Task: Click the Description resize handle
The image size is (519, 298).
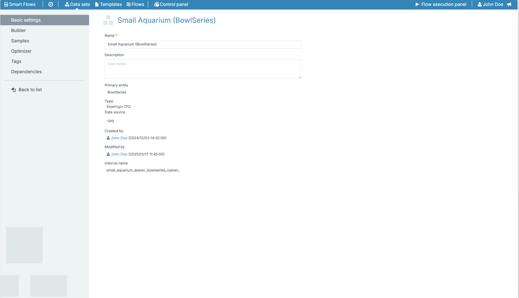Action: tap(300, 77)
